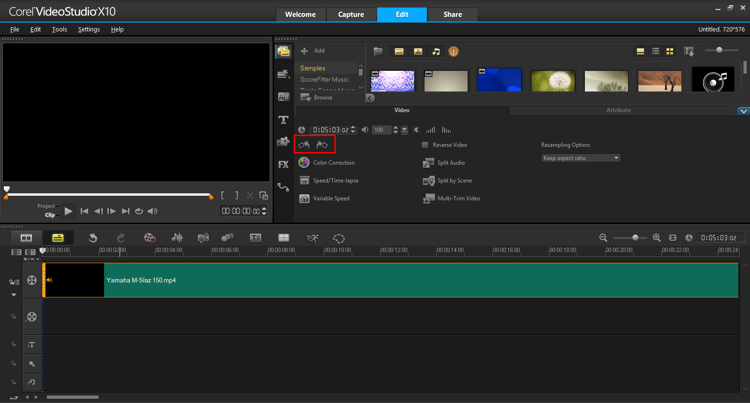Enable the Reverse Video checkbox
Screen dimensions: 750x403
coord(425,145)
